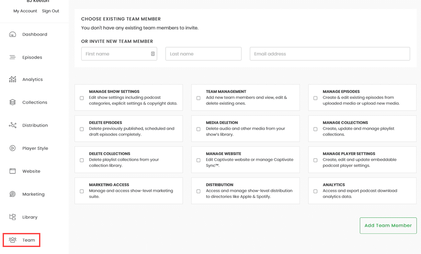Screen dimensions: 421x254
Task: Enable the Team Management permission checkbox
Action: tap(198, 97)
